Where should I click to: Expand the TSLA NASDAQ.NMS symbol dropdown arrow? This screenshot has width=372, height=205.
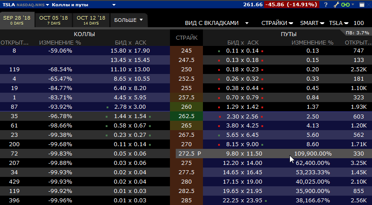tap(47, 5)
